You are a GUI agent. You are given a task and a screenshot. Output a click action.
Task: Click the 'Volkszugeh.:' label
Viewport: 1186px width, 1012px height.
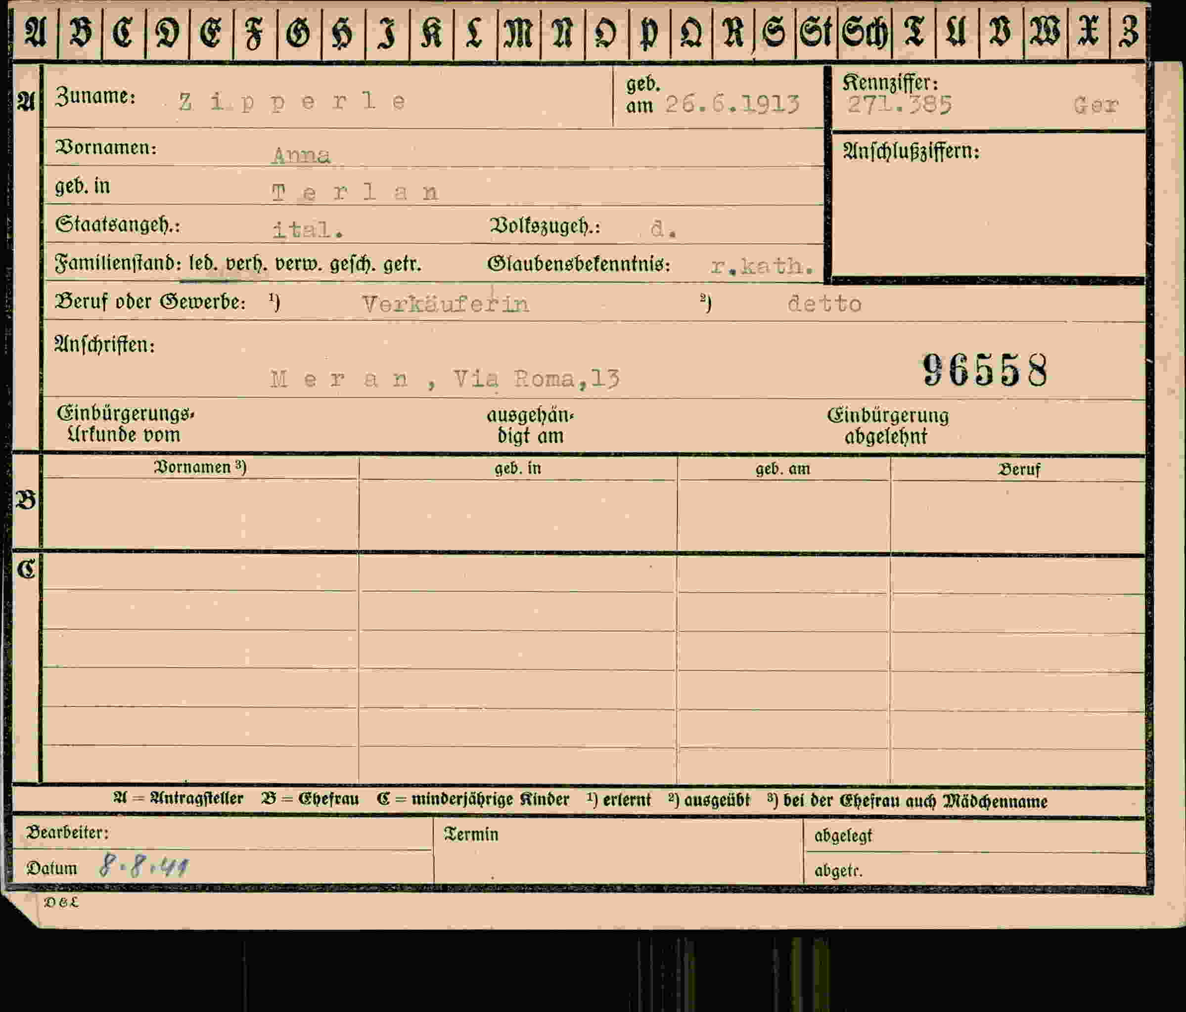coord(546,226)
